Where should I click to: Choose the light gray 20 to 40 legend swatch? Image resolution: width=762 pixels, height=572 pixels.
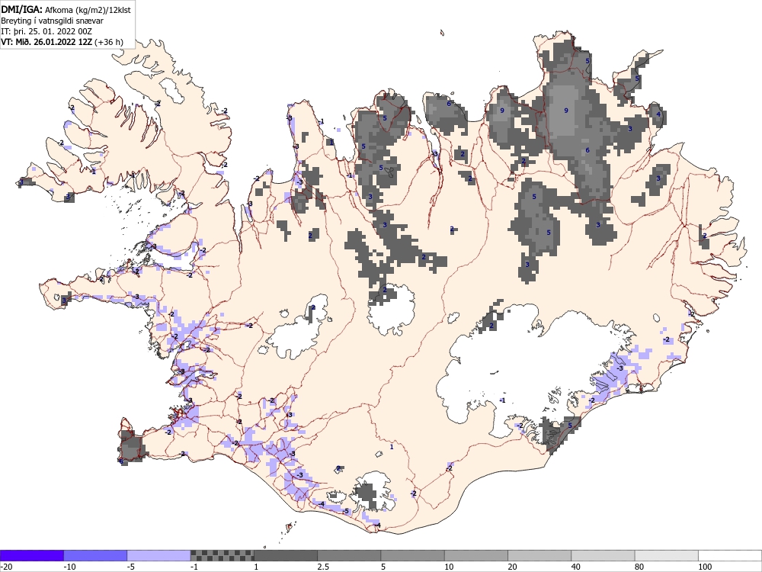click(539, 555)
